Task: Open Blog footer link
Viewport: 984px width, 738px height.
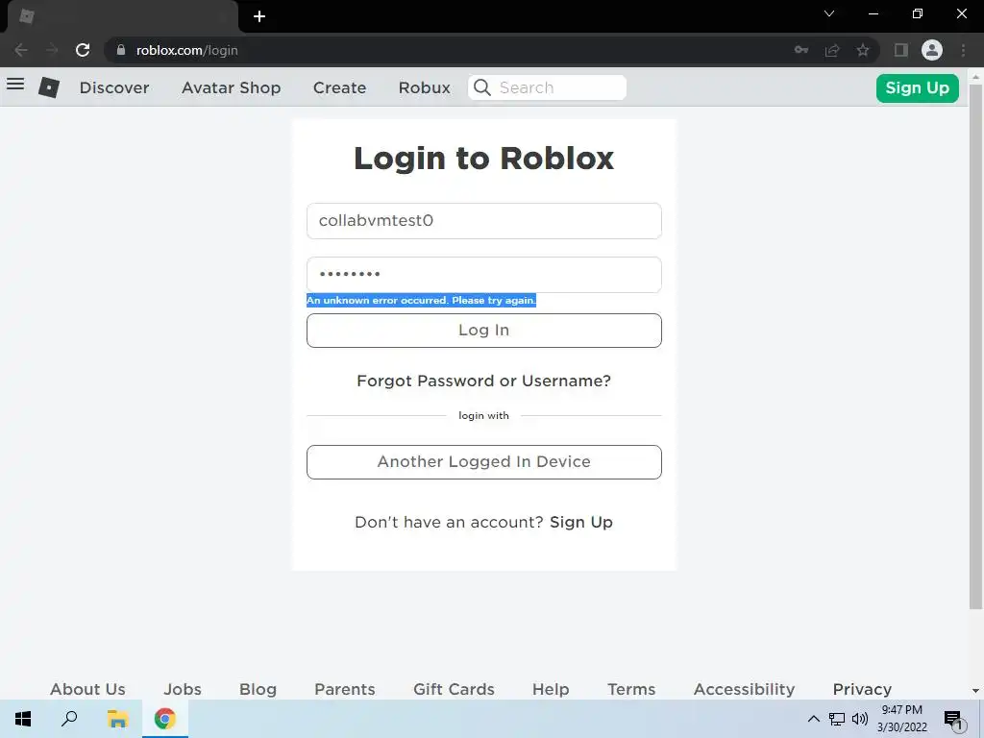Action: pos(258,689)
